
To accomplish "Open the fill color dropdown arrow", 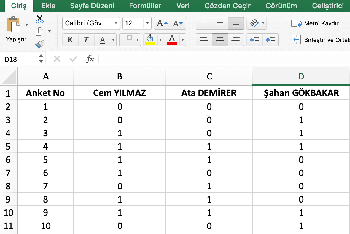I will coord(160,40).
